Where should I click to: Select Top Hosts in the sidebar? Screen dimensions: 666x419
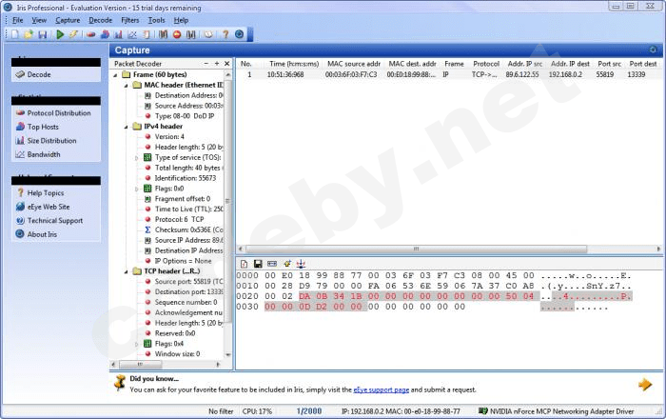[x=43, y=127]
